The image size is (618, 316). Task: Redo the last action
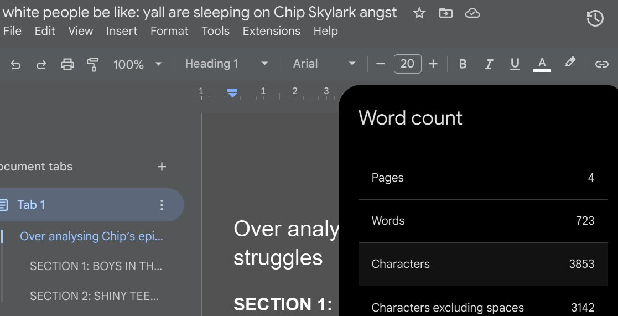click(x=41, y=64)
